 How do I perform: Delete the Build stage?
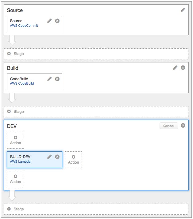[183, 68]
